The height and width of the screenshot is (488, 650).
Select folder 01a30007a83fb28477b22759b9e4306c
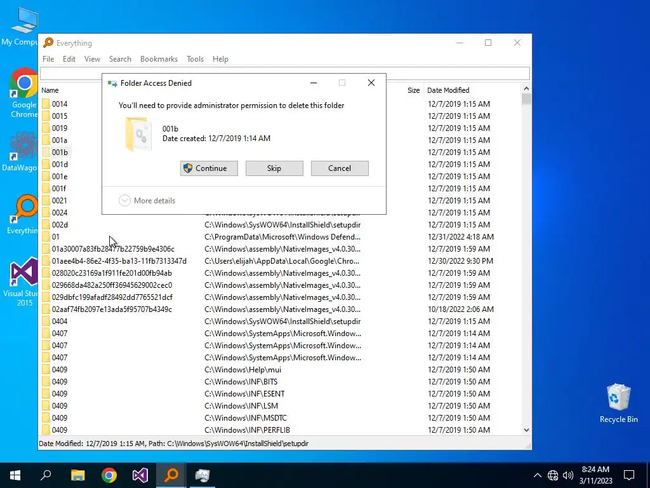tap(113, 249)
